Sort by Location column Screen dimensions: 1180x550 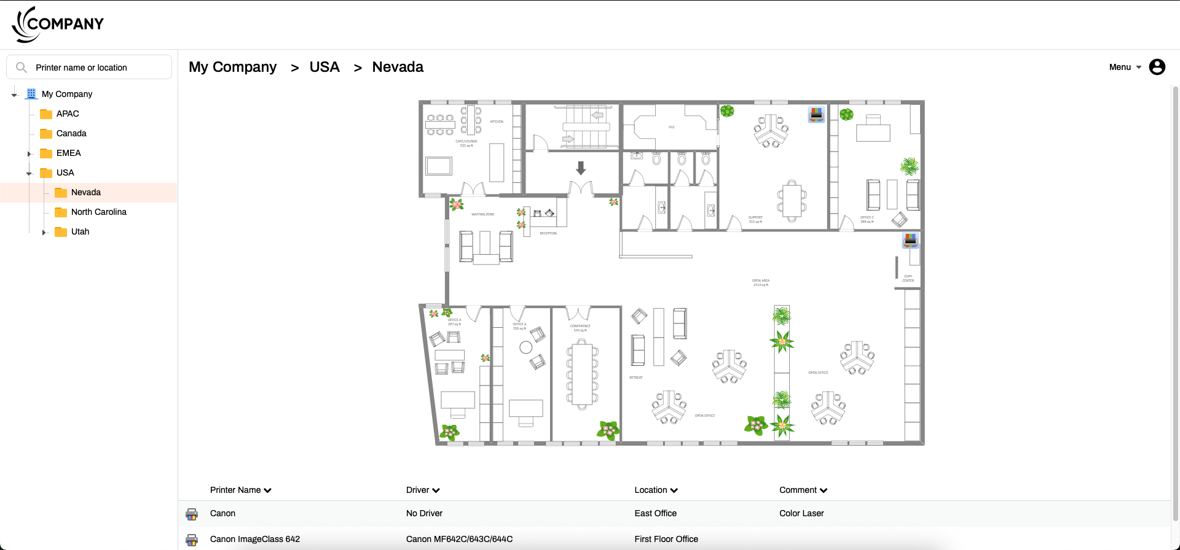click(656, 490)
